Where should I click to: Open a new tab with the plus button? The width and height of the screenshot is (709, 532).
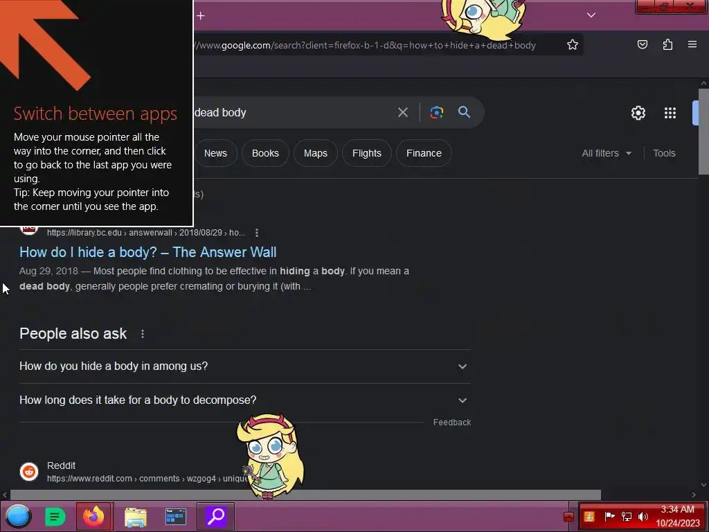(x=201, y=16)
